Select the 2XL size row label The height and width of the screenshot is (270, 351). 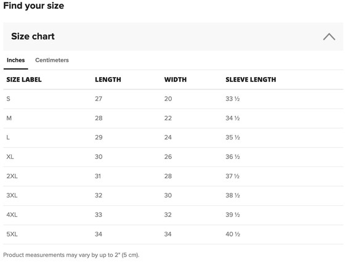(x=12, y=176)
